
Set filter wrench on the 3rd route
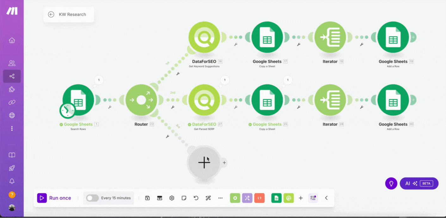168,136
